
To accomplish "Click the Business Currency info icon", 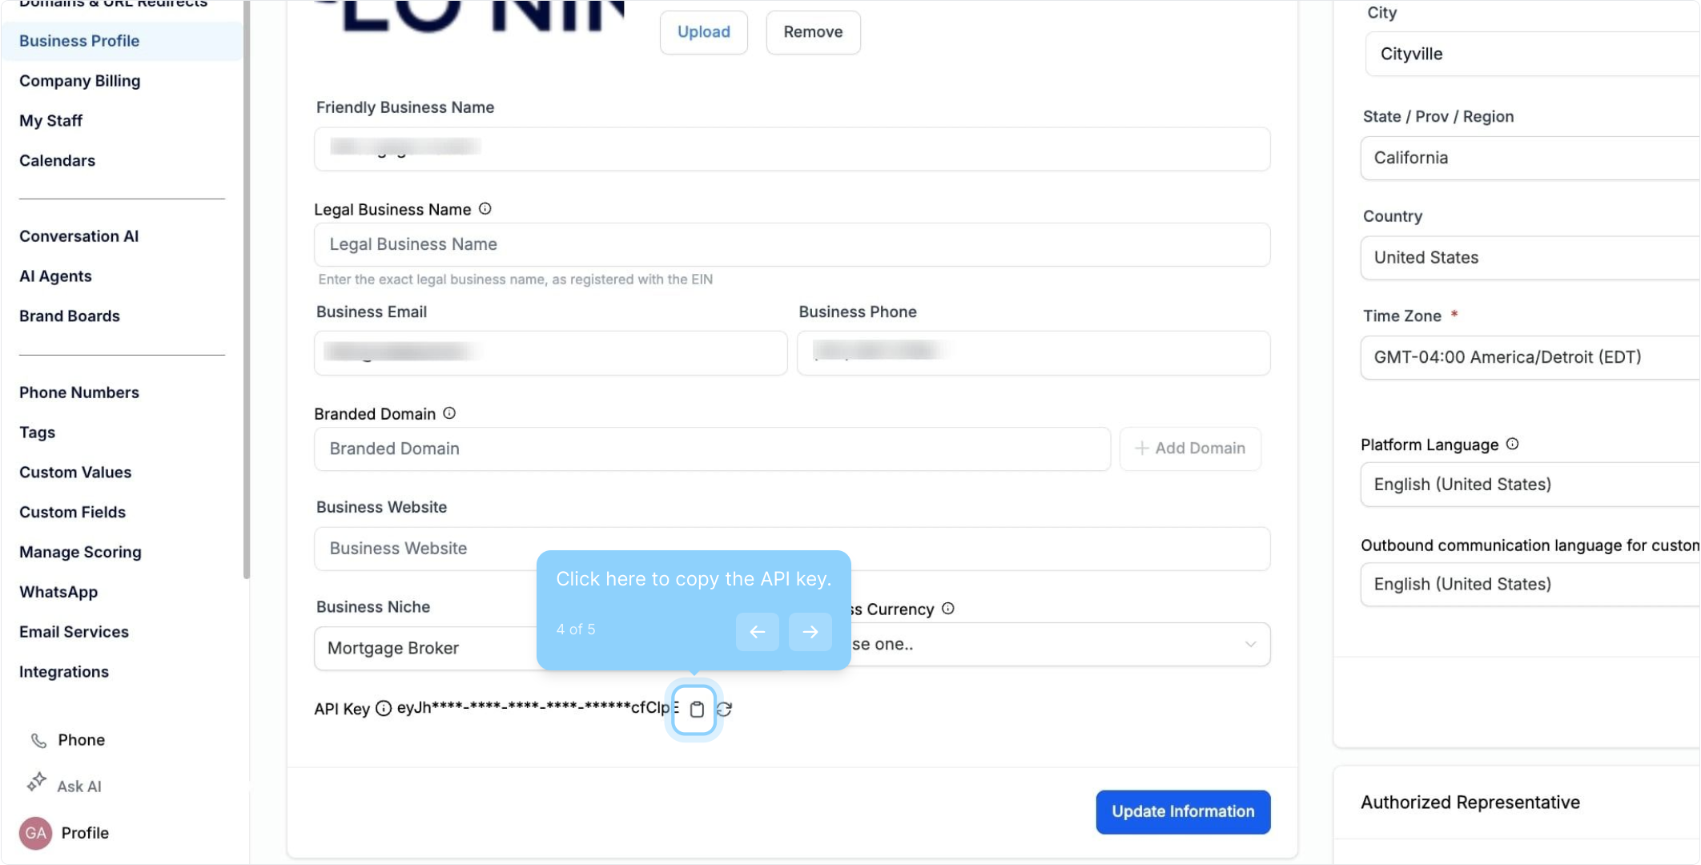I will (948, 609).
